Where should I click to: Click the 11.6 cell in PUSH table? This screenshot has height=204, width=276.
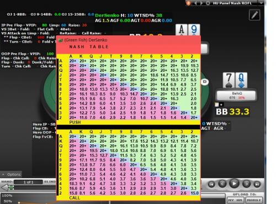83,118
